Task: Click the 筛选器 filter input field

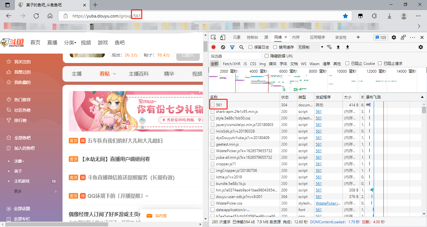Action: (x=235, y=56)
